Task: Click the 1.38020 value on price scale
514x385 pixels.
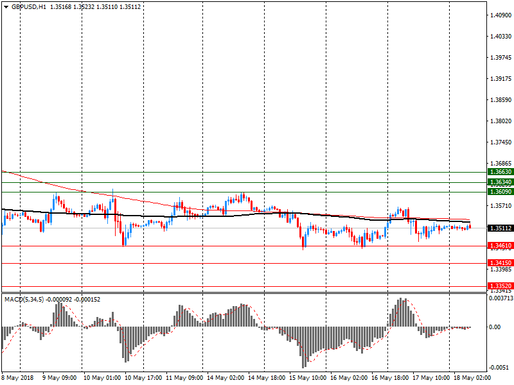Action: click(x=500, y=121)
